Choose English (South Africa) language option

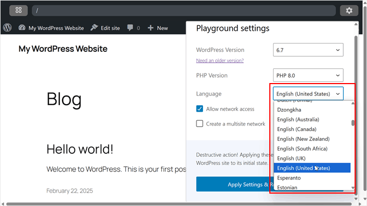tap(312, 148)
